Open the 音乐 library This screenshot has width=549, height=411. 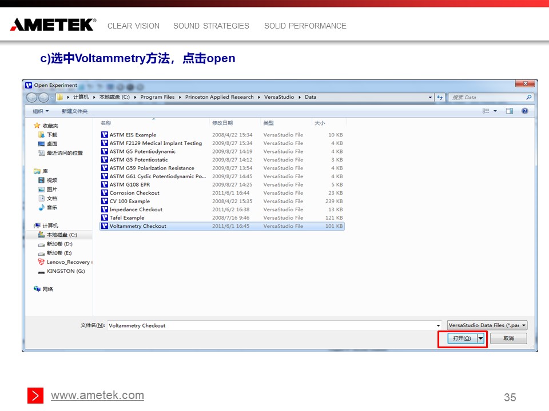point(48,208)
